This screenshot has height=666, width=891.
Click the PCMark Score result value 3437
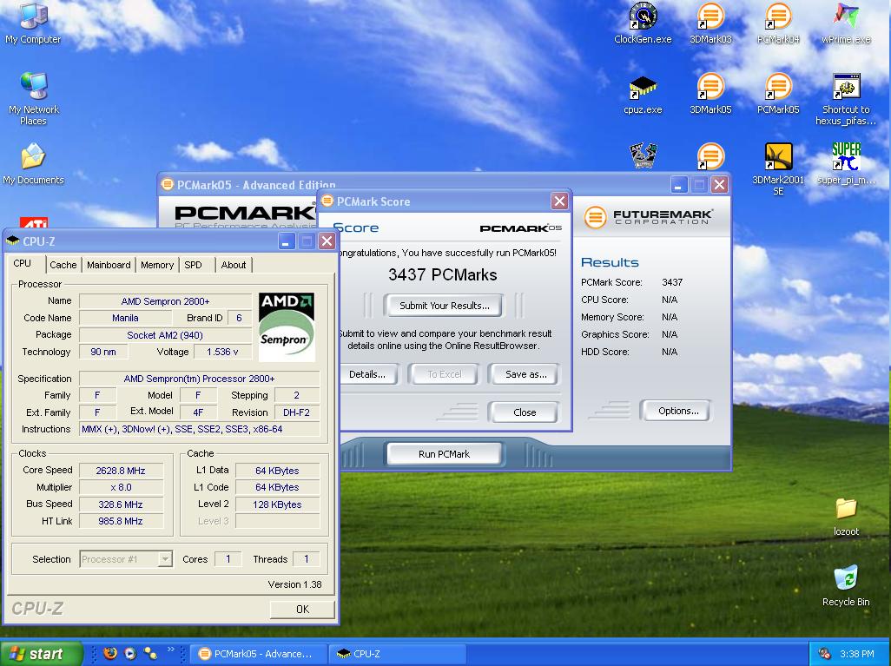coord(672,282)
